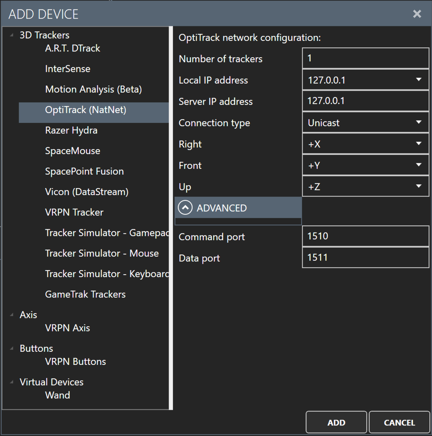Viewport: 432px width, 436px height.
Task: Open the Right axis dropdown
Action: tap(365, 144)
